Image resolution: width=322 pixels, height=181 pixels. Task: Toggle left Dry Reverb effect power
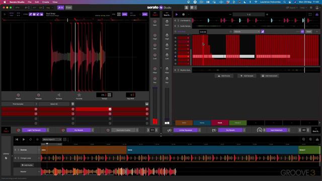pyautogui.click(x=63, y=130)
